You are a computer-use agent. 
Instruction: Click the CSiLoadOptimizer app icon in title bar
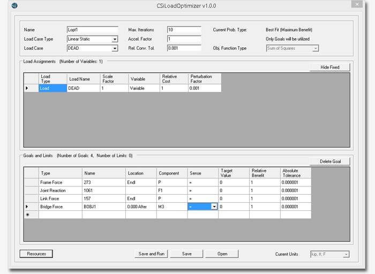14,5
